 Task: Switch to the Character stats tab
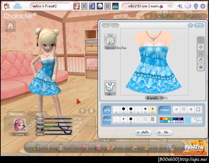(x=16, y=114)
